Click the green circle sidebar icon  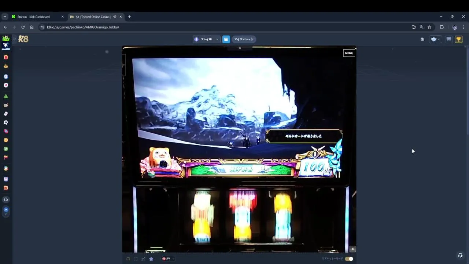coord(5,149)
